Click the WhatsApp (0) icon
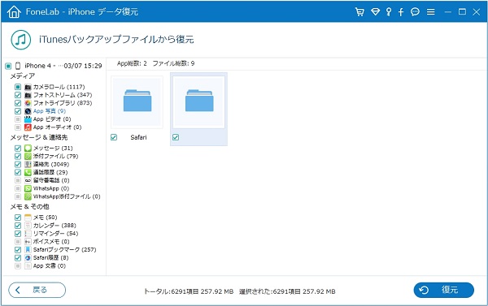488x306 pixels. (28, 188)
